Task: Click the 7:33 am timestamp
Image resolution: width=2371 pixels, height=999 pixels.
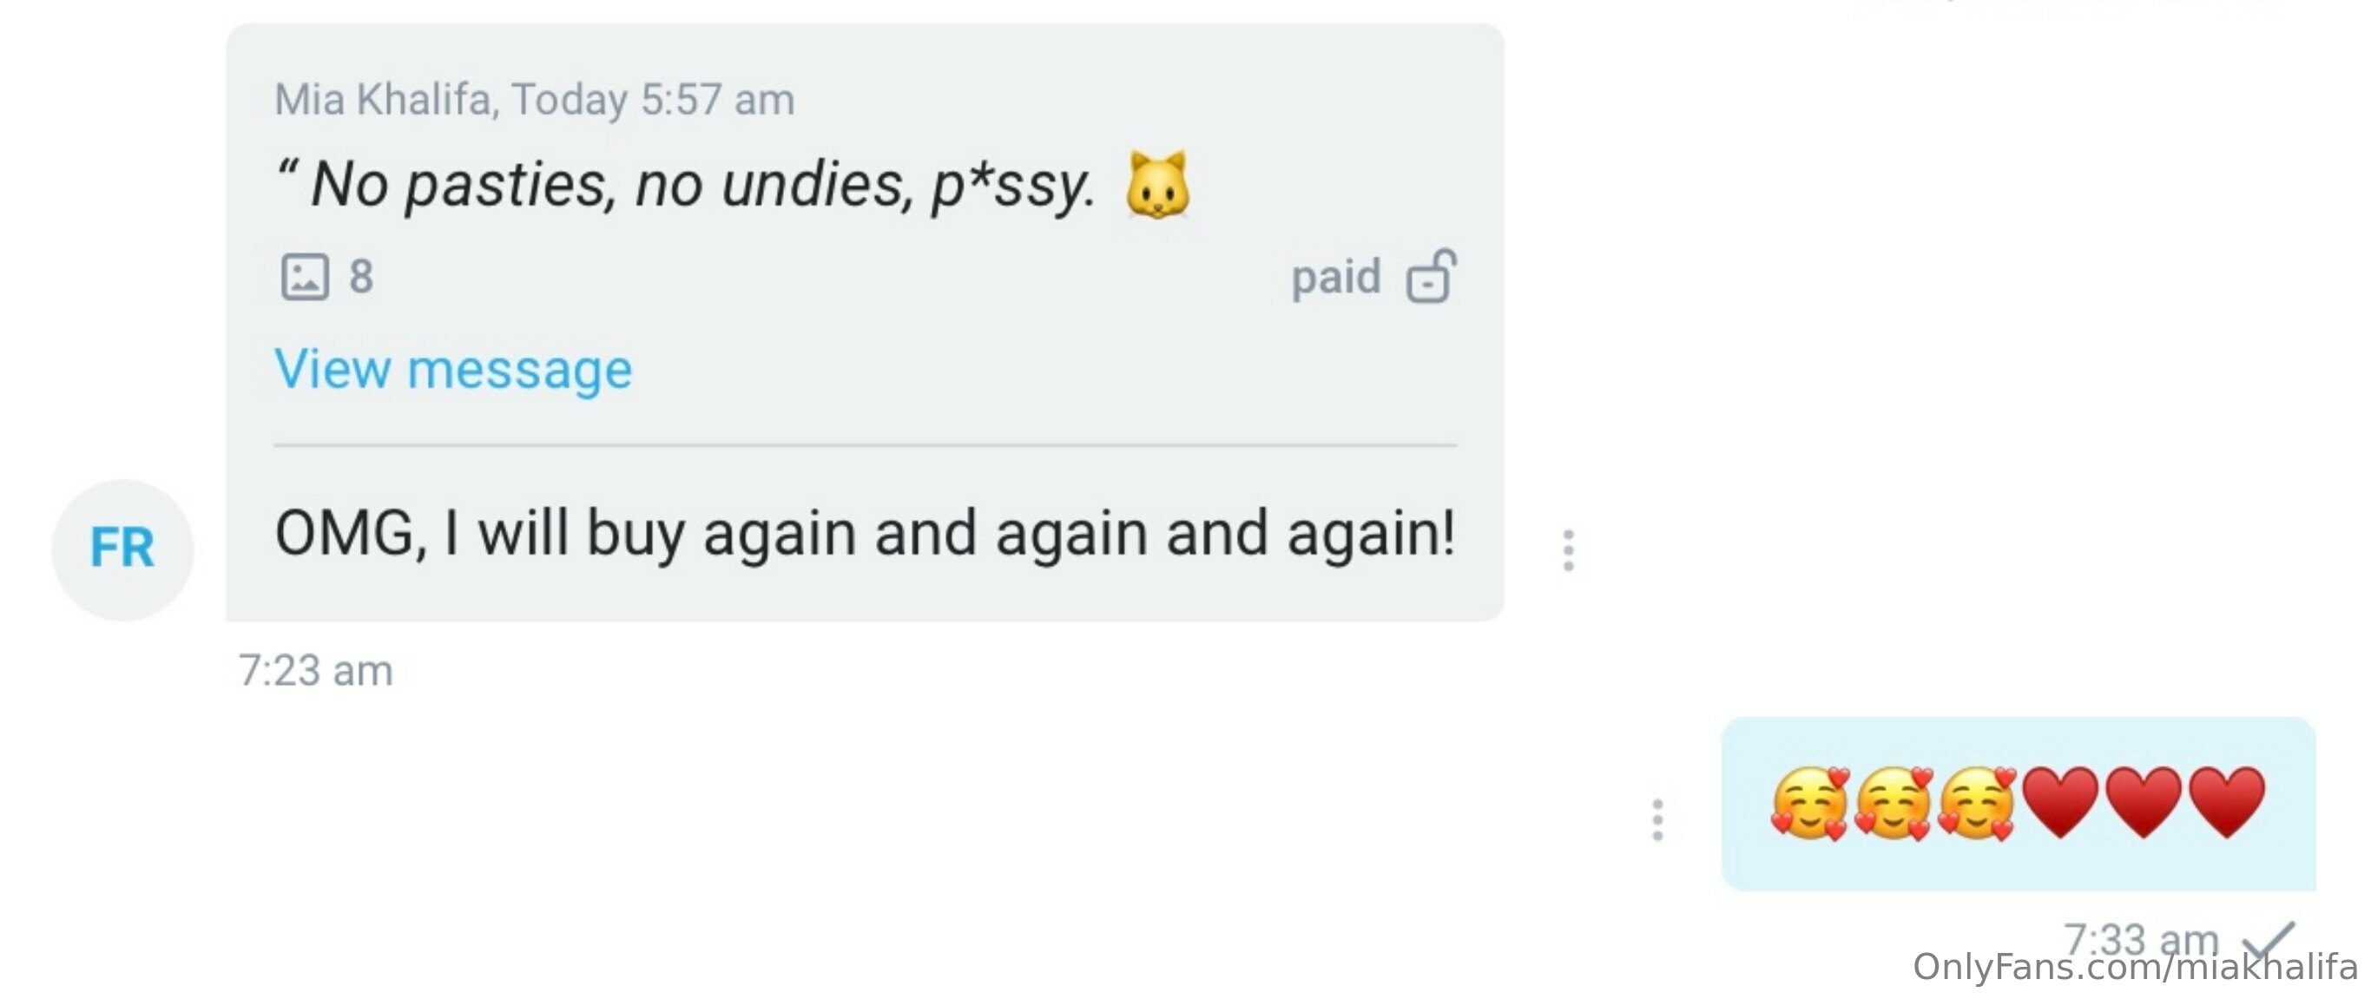Action: click(x=2141, y=937)
